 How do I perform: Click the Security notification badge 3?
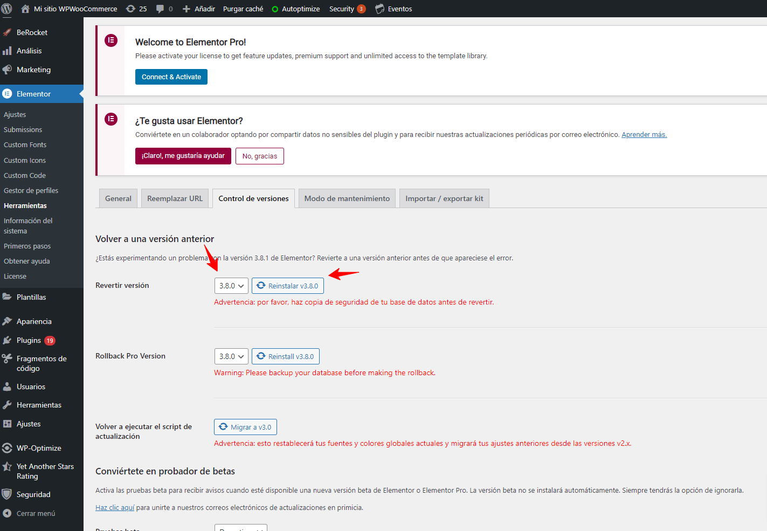coord(361,9)
